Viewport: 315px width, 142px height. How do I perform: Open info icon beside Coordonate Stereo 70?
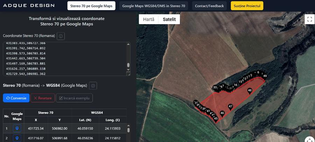point(61,36)
